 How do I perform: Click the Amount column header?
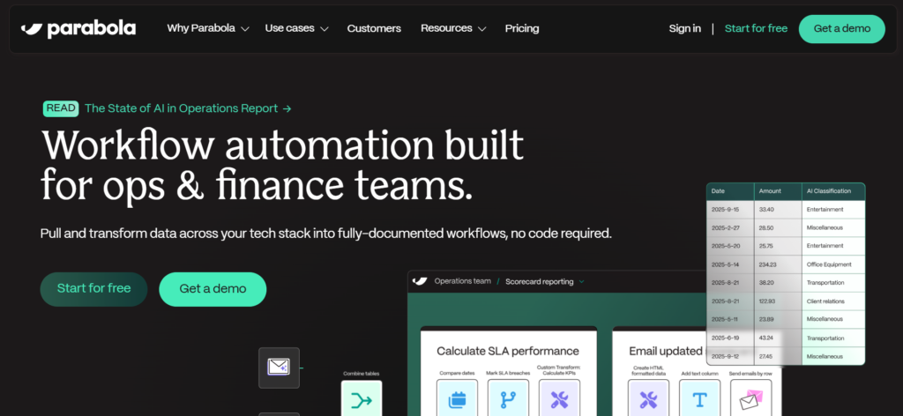(x=778, y=191)
